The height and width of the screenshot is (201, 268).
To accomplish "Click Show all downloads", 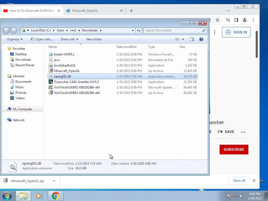I will (x=239, y=181).
